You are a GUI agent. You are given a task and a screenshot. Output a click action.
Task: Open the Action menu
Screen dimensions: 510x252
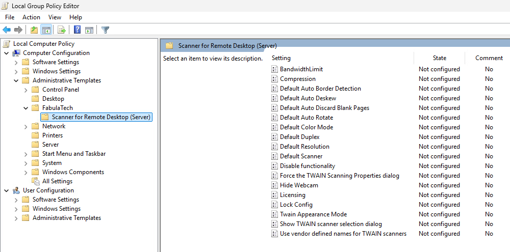coord(31,17)
